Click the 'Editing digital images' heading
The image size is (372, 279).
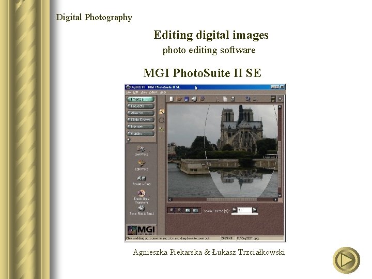[211, 35]
